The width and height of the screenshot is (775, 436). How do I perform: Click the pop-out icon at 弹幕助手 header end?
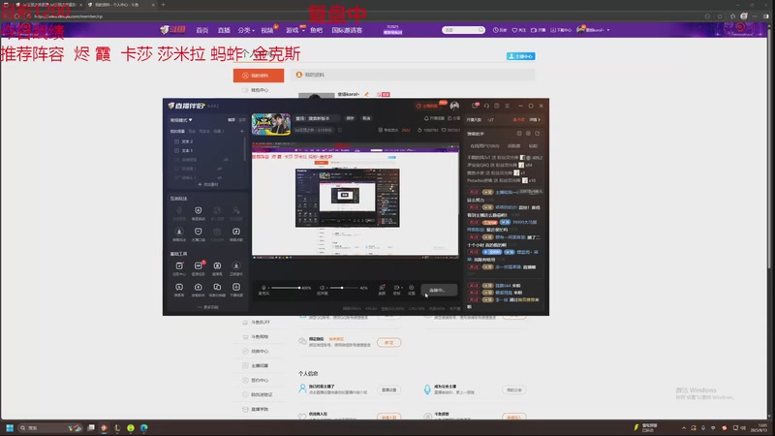coord(538,134)
